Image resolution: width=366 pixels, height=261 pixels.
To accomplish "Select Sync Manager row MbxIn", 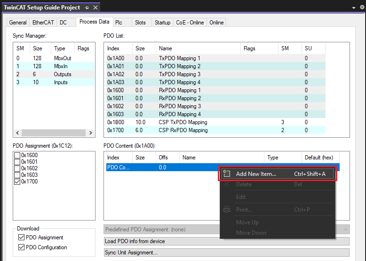I will coord(55,66).
